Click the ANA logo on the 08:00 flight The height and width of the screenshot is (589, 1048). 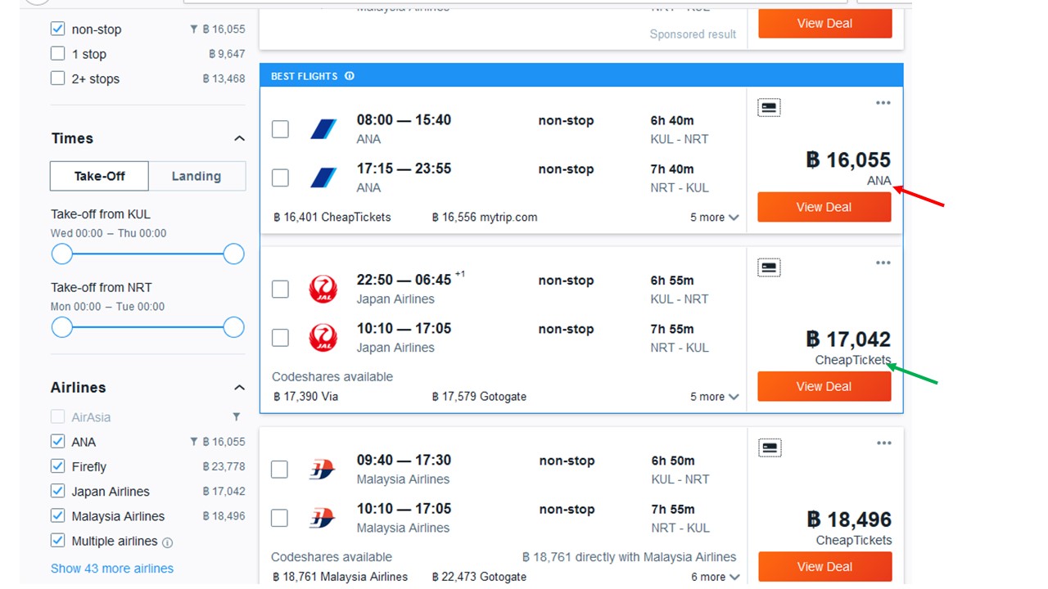tap(323, 128)
